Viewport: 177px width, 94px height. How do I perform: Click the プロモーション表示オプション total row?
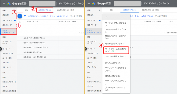coord(51,57)
